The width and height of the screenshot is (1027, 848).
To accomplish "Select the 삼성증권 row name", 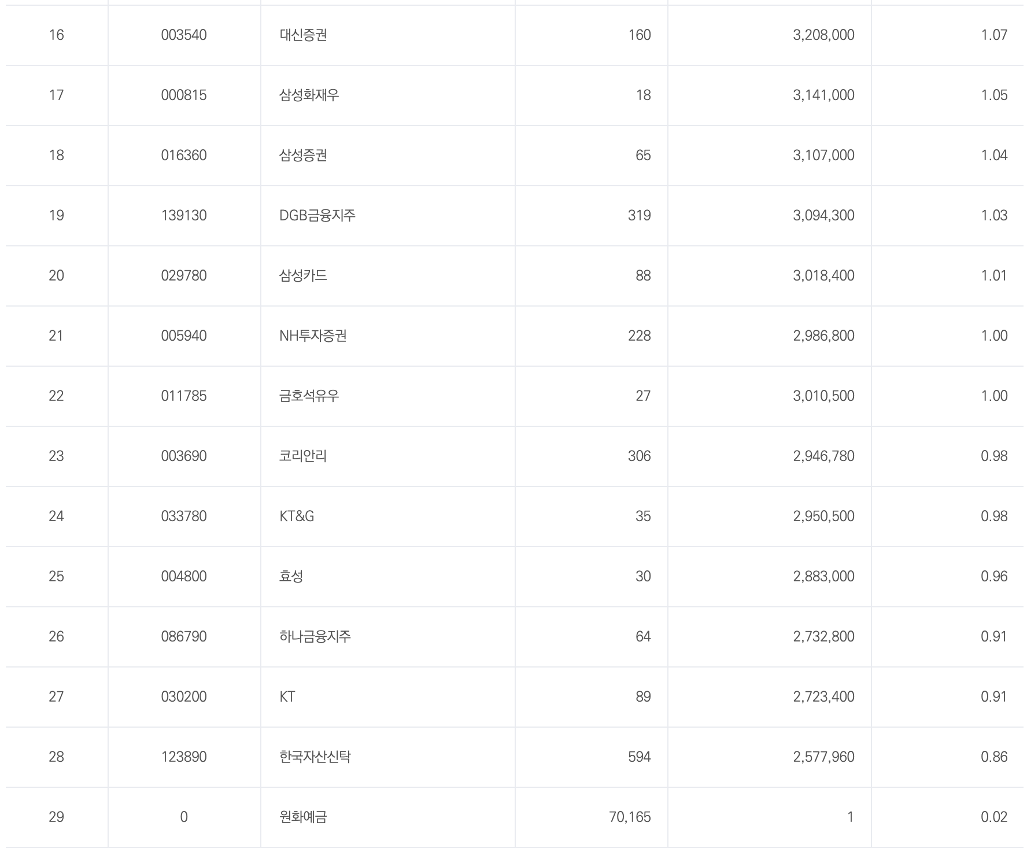I will 303,156.
